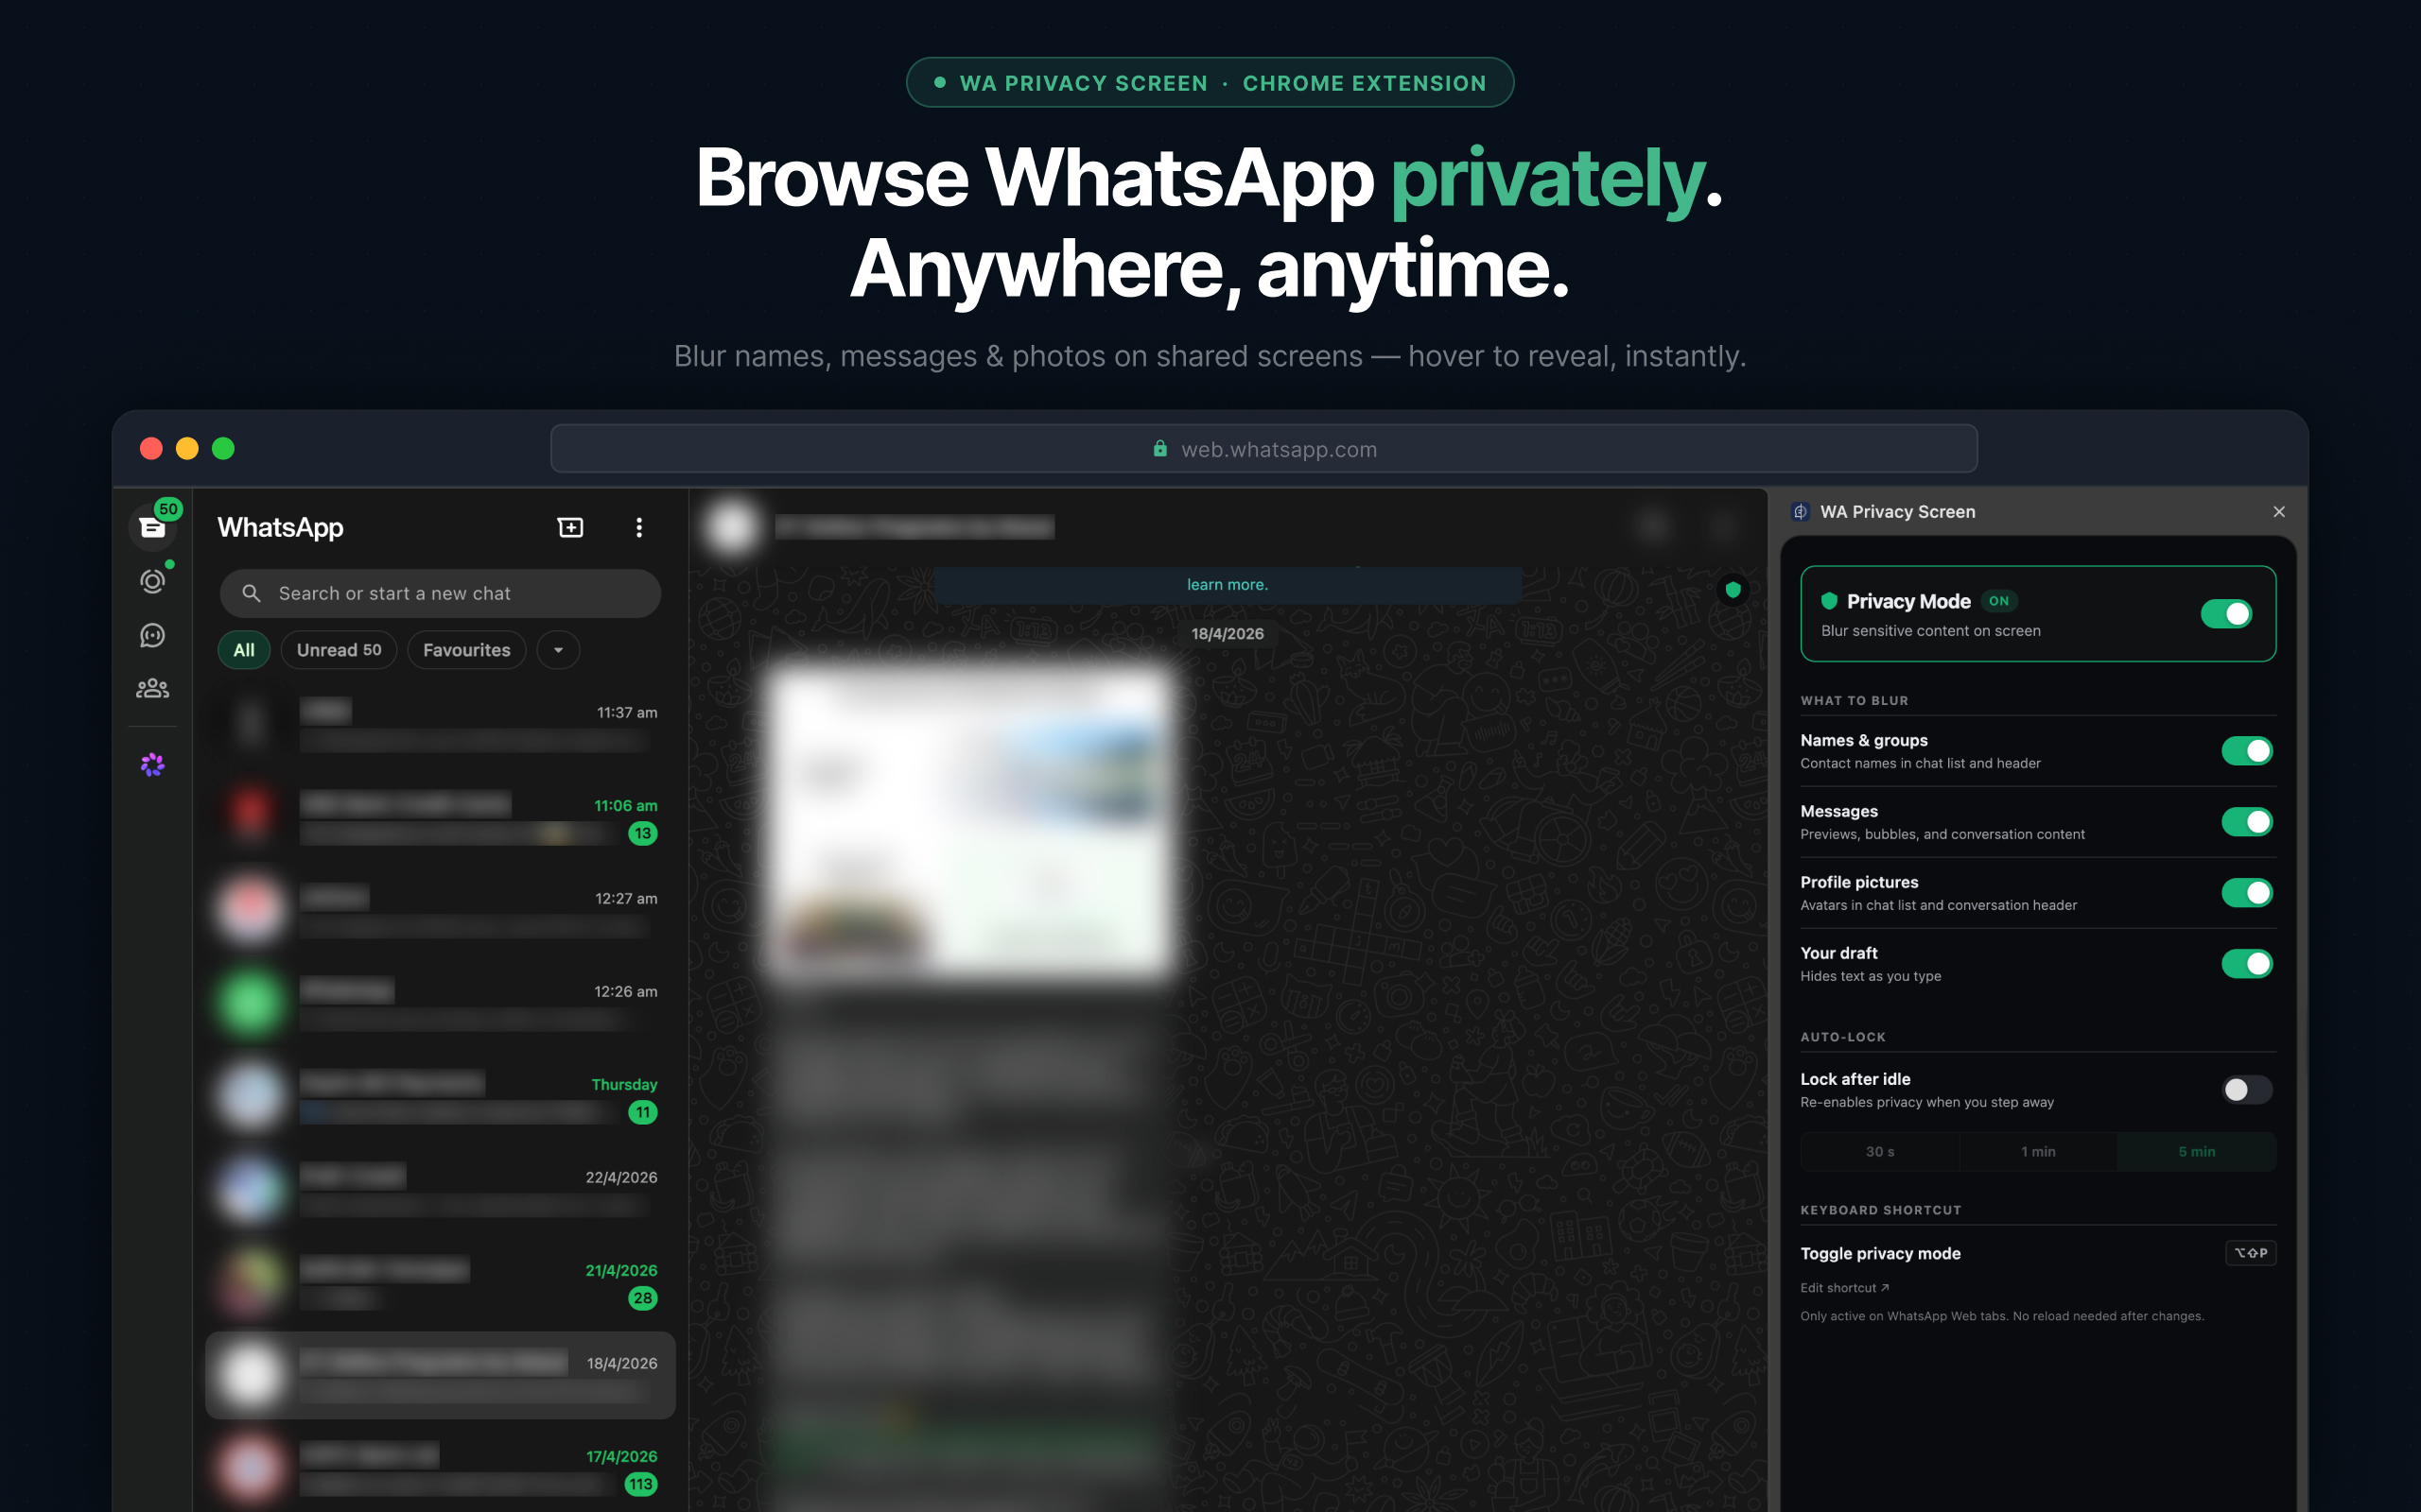Open the three-dot menu beside WhatsApp title
The height and width of the screenshot is (1512, 2421).
(x=639, y=527)
